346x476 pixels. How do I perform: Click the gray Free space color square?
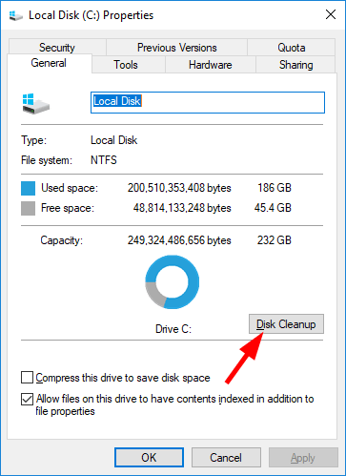click(28, 208)
